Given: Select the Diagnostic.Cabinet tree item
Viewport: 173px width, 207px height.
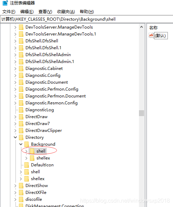Looking at the screenshot, I should point(44,69).
